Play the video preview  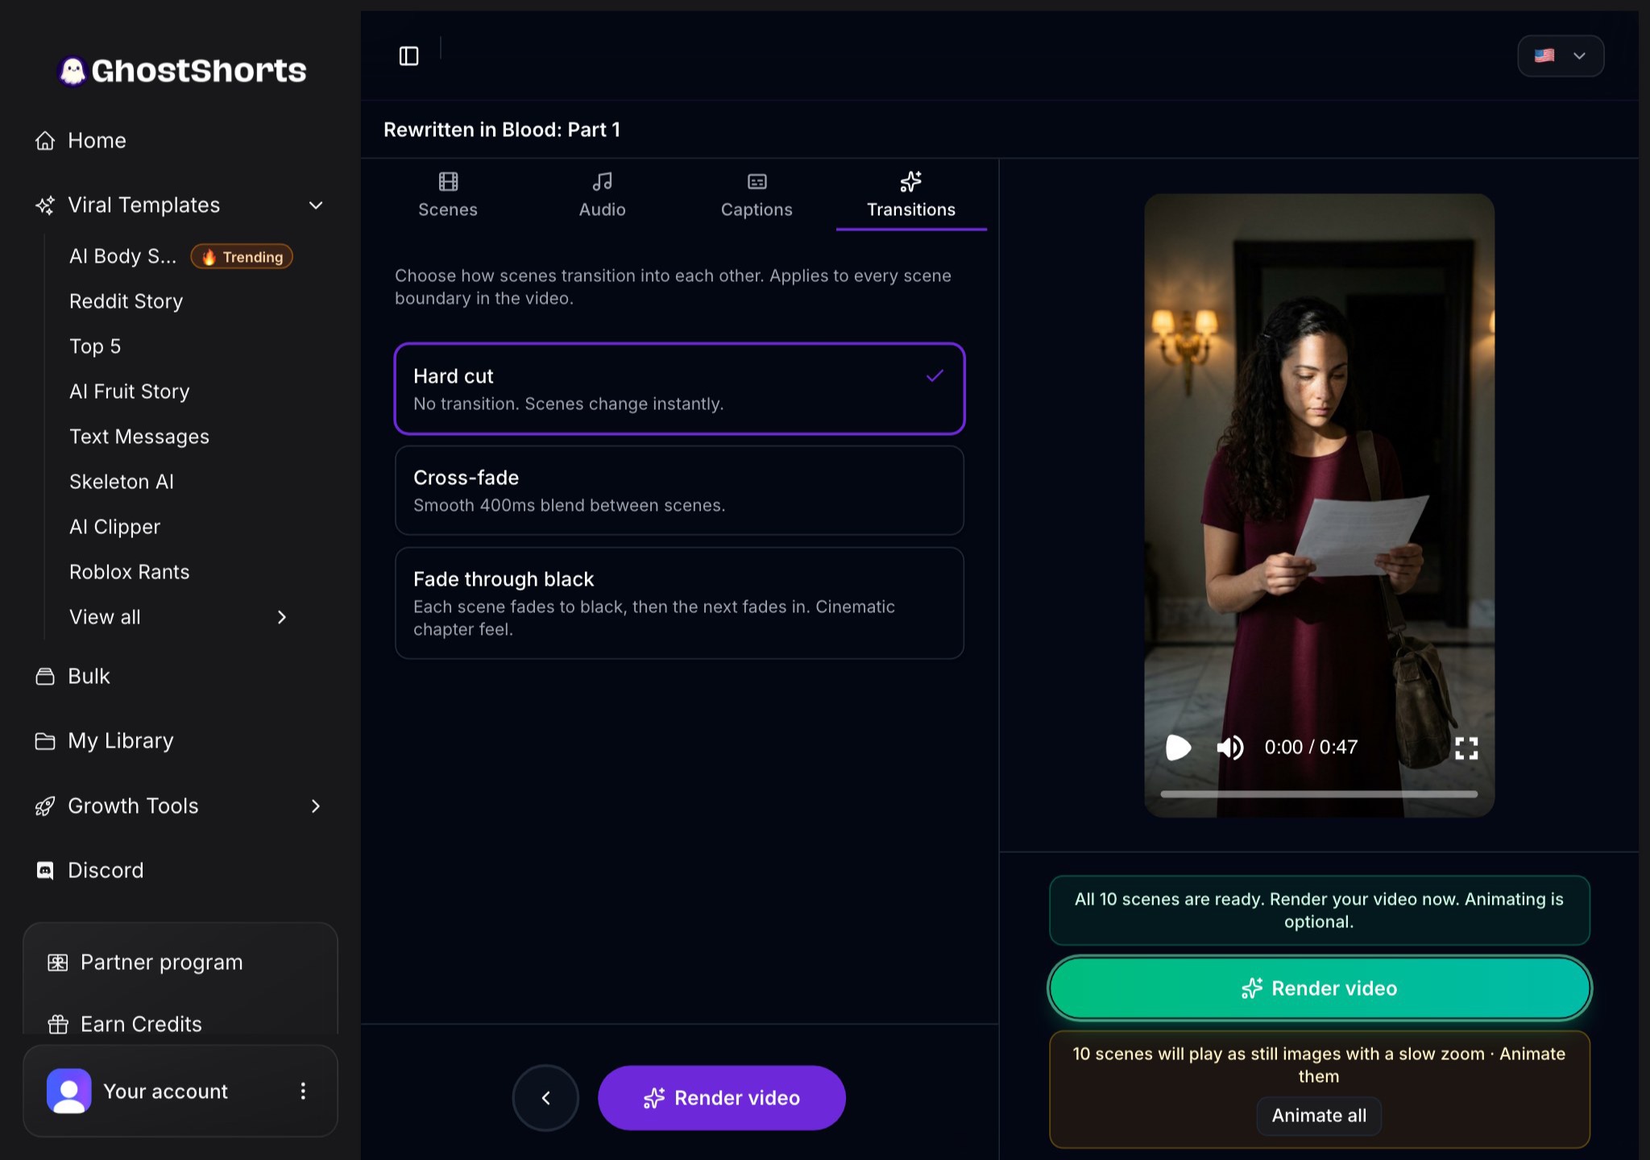click(1178, 748)
